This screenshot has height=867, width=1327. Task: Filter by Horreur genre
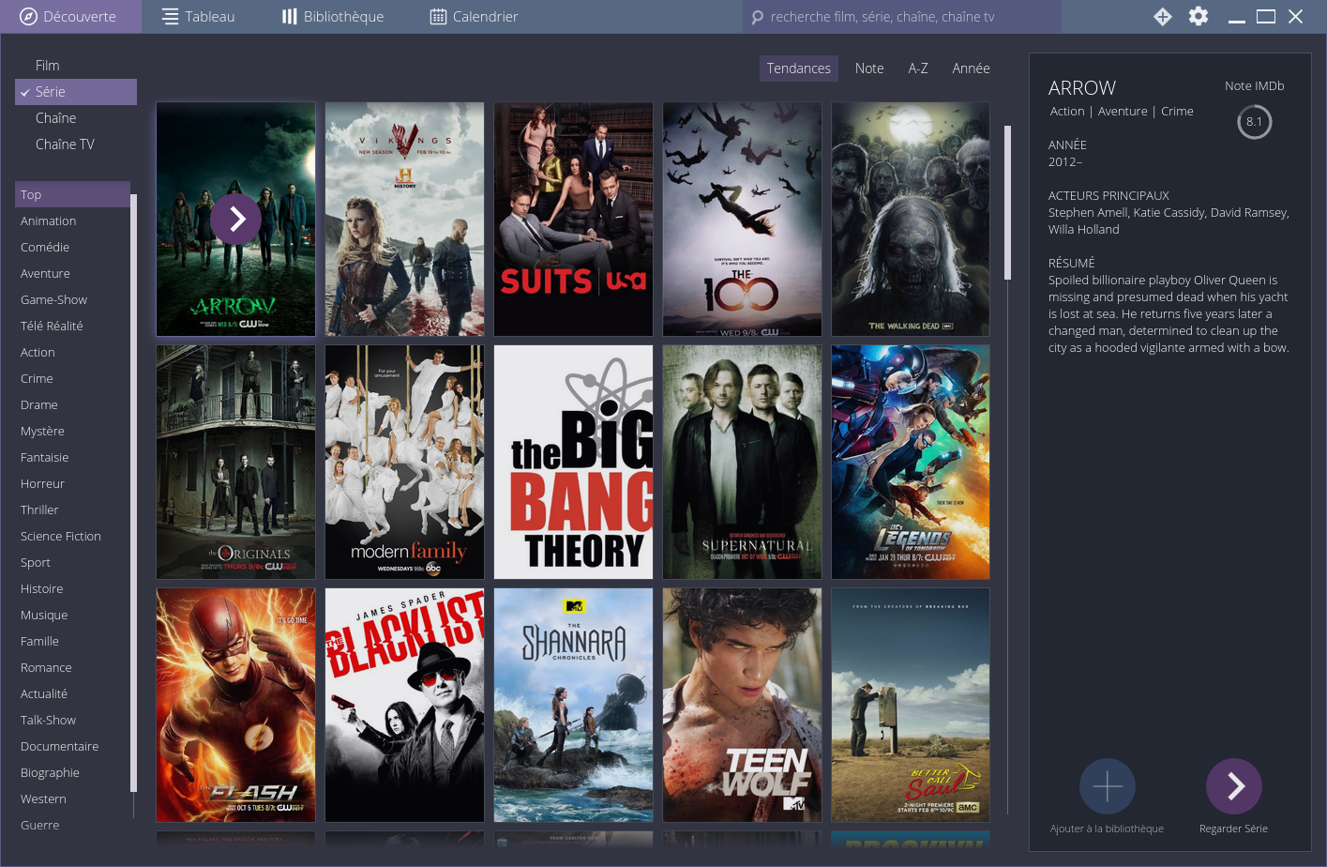pyautogui.click(x=72, y=484)
